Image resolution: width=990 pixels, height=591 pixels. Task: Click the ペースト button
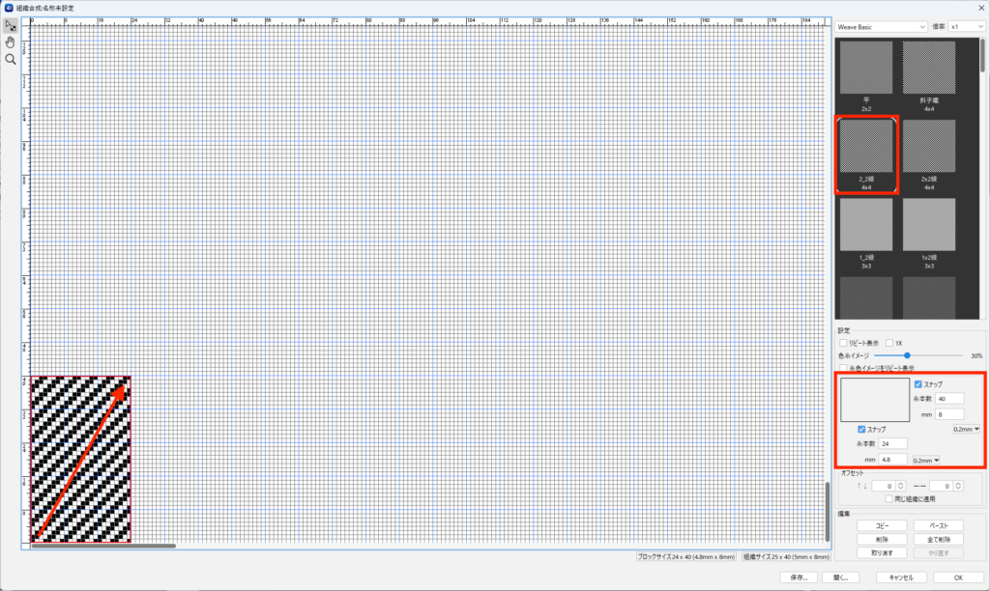click(x=938, y=526)
